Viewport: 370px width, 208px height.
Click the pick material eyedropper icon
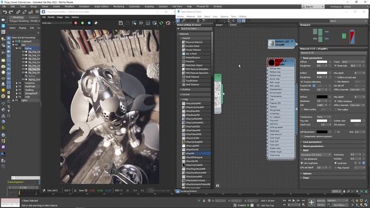point(183,21)
